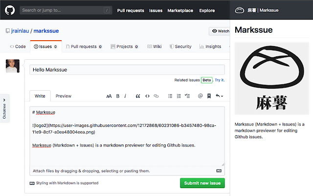Open Pull requests in top navigation
Screen dimensions: 313x196
coord(131,10)
